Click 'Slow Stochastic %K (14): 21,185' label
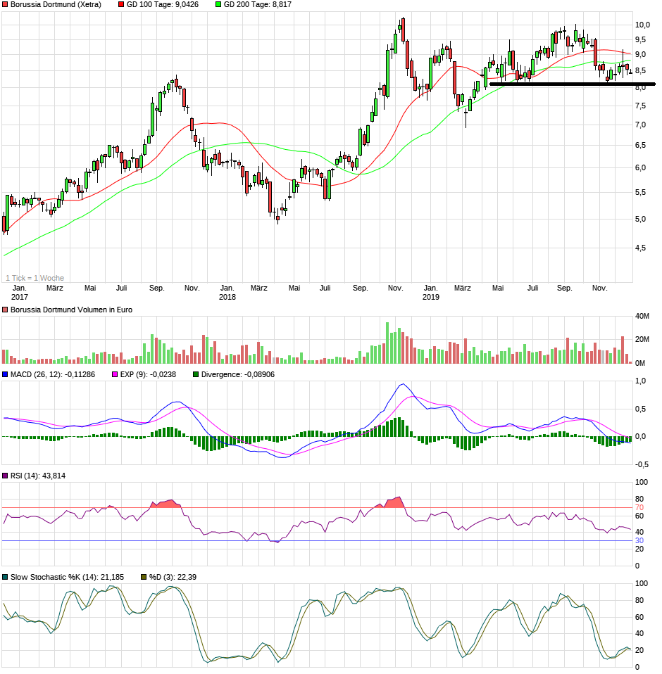The width and height of the screenshot is (662, 674). (x=67, y=578)
